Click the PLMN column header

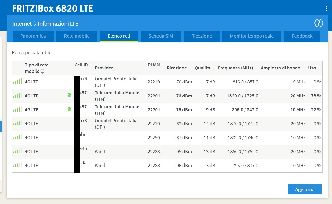154,65
